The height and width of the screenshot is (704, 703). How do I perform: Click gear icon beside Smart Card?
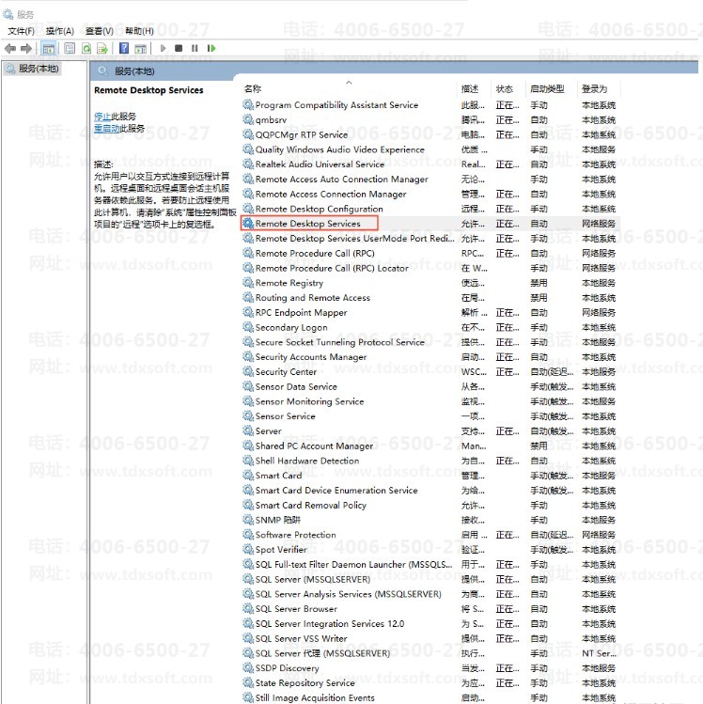(248, 475)
